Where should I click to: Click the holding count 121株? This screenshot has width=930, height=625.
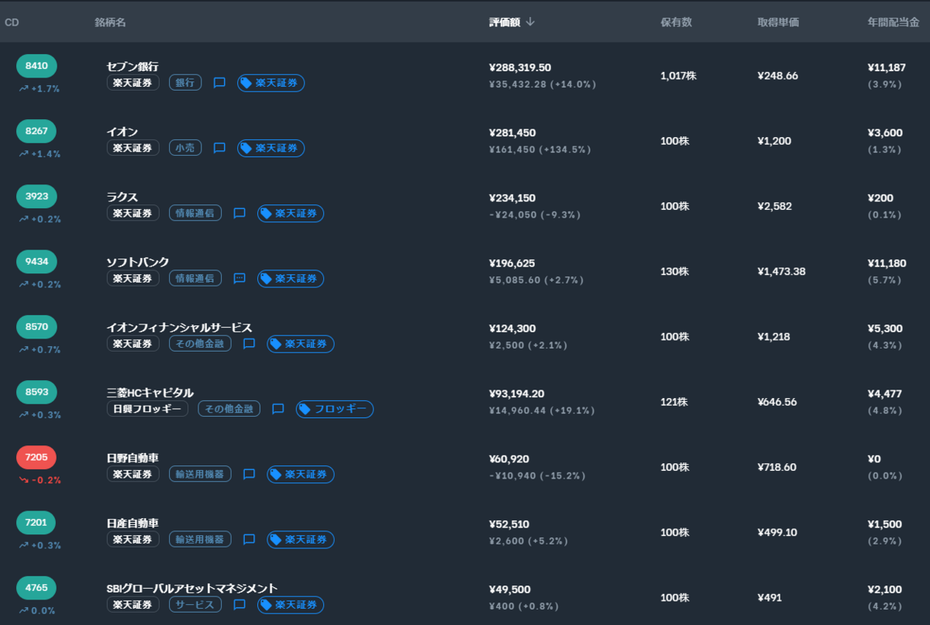click(x=674, y=402)
